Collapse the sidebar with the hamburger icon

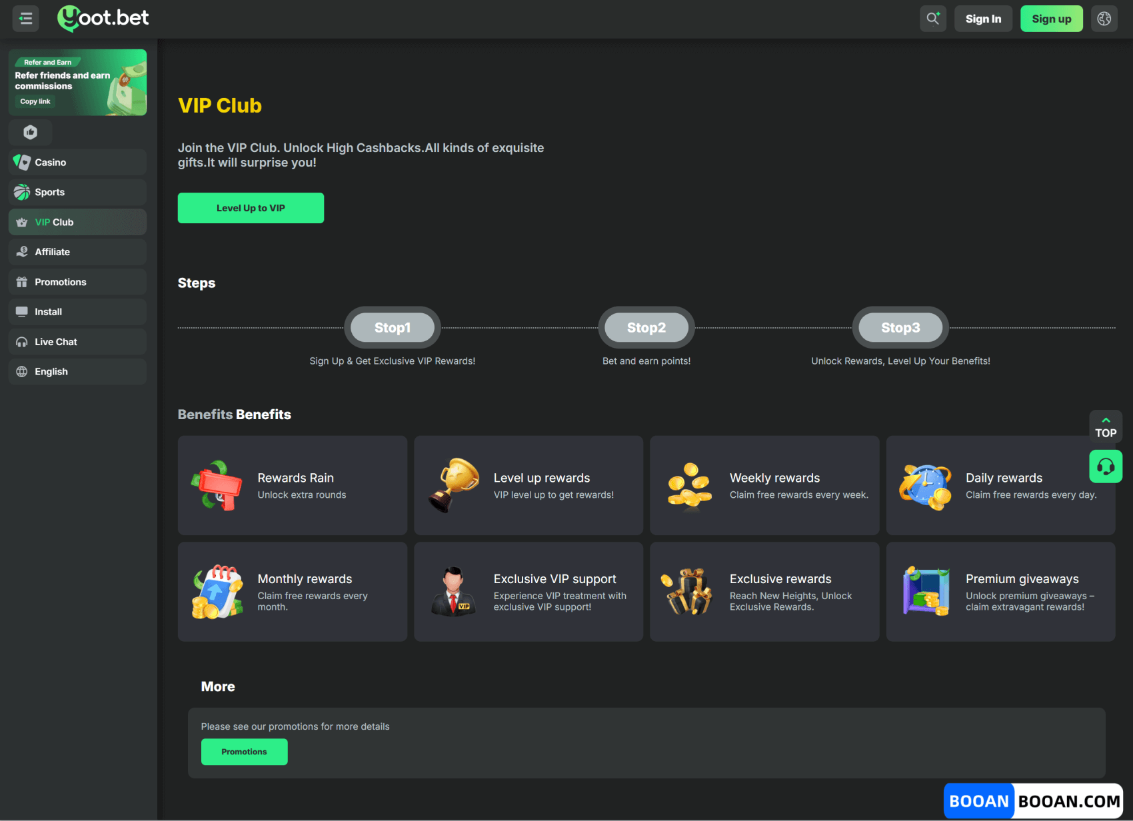26,19
